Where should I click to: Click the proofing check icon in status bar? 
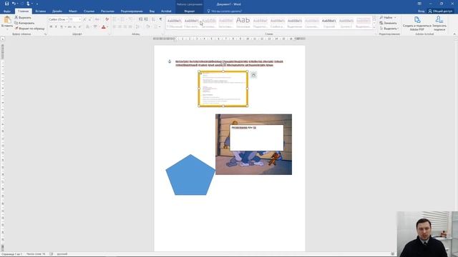click(x=51, y=254)
